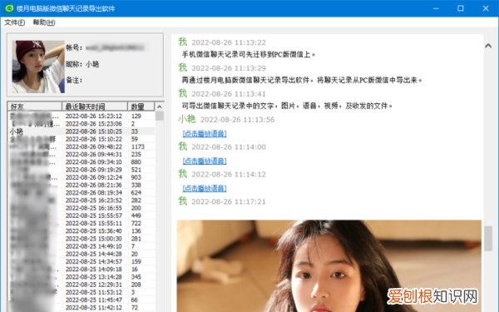Select the row with time 2022-08-25 11:53:12
Screen dimensions: 499x312
[x=82, y=292]
